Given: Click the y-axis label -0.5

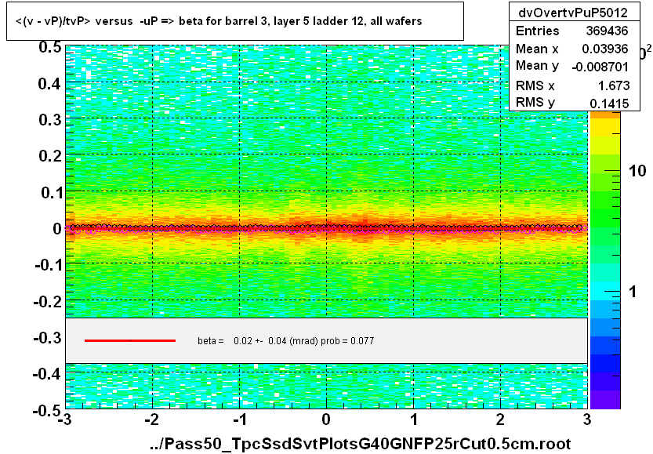Looking at the screenshot, I should 47,411.
